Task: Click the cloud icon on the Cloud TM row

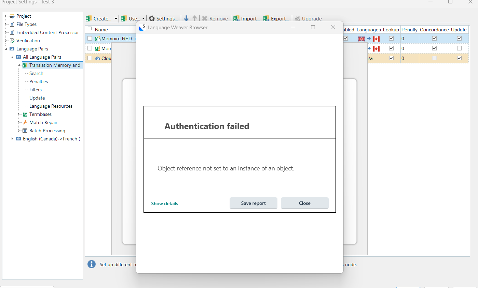Action: click(98, 58)
